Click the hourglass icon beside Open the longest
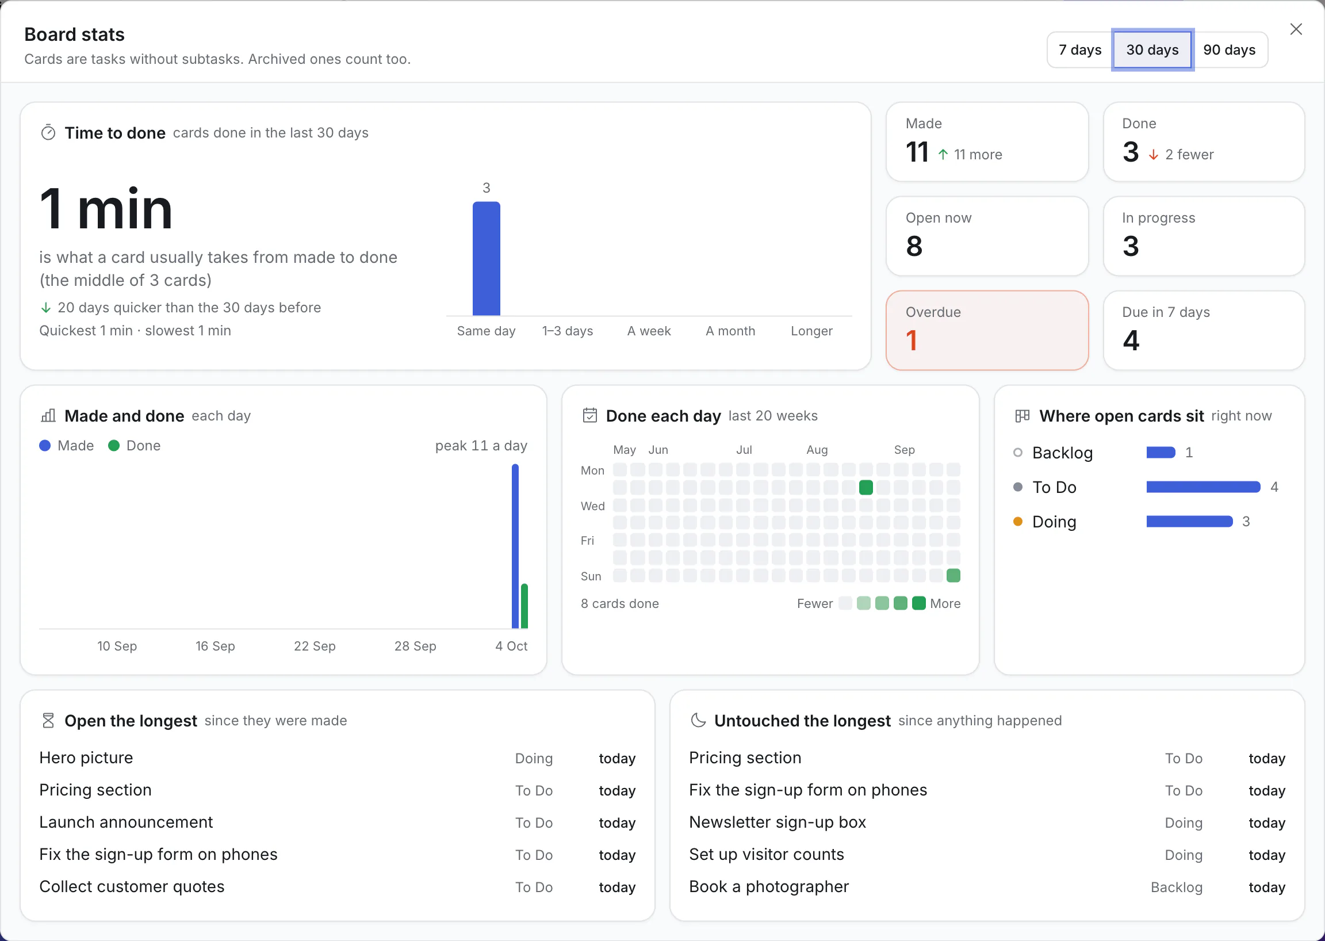1325x941 pixels. tap(48, 720)
